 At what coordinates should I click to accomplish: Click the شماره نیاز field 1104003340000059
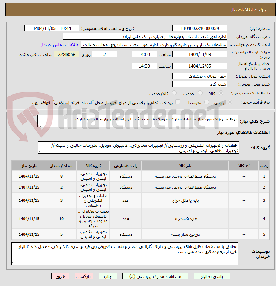(200, 29)
